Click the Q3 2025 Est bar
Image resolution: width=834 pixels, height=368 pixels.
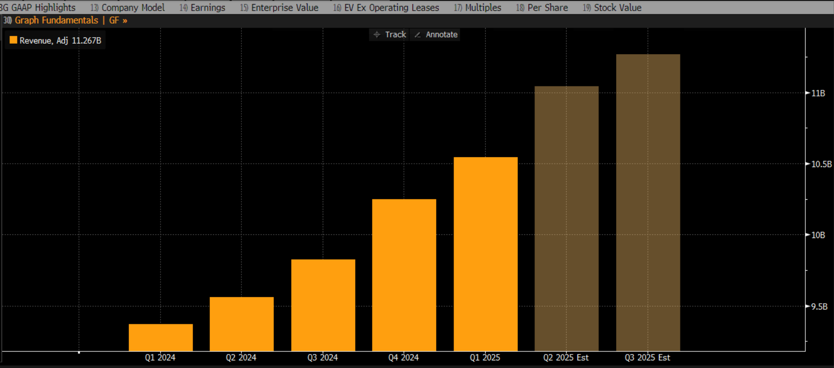(648, 202)
